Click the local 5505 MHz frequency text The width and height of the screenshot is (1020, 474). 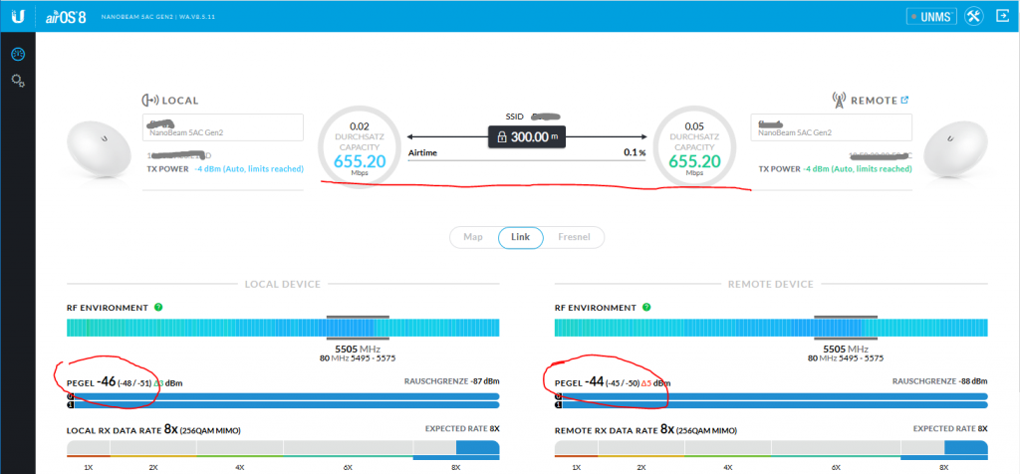click(x=358, y=349)
